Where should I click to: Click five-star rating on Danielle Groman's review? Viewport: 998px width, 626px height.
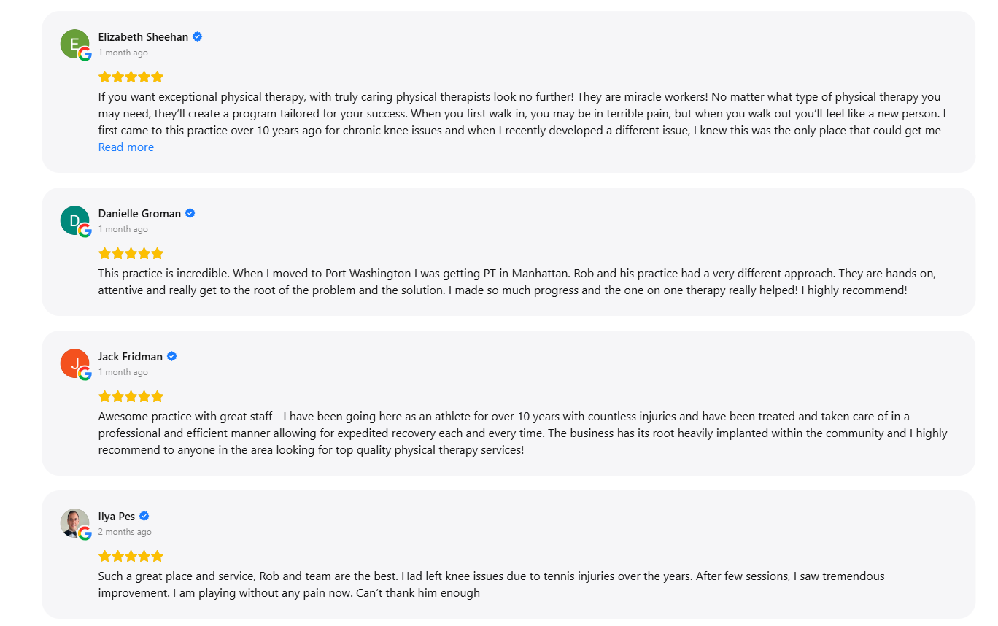point(131,253)
